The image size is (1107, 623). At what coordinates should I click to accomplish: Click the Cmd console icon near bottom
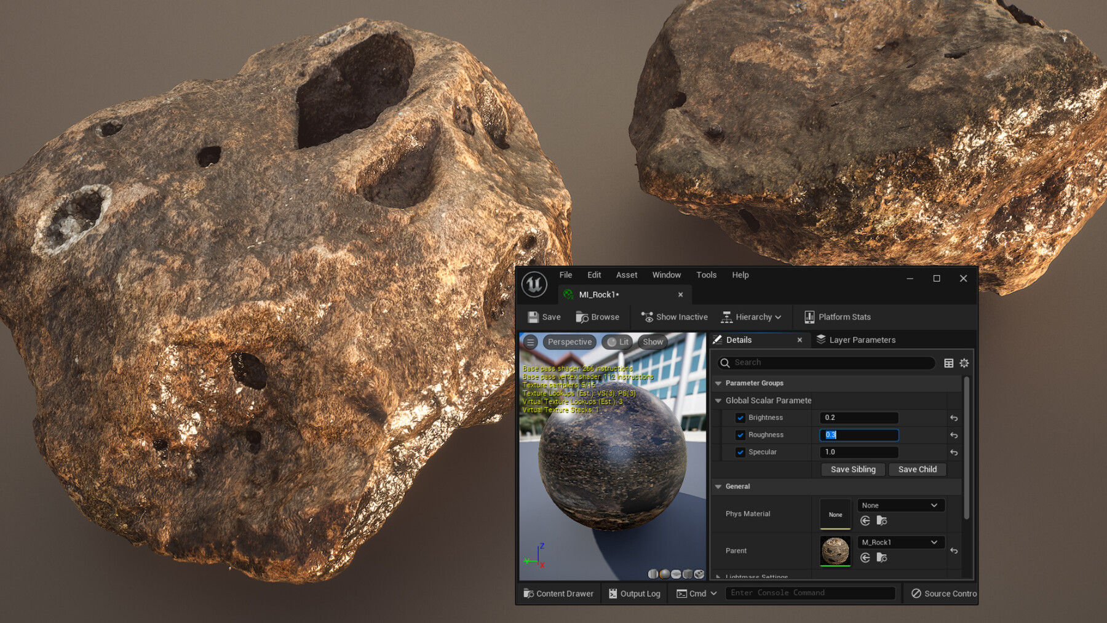pyautogui.click(x=681, y=593)
